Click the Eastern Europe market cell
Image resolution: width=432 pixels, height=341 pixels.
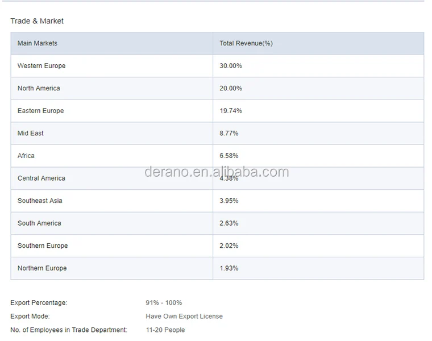(x=41, y=111)
